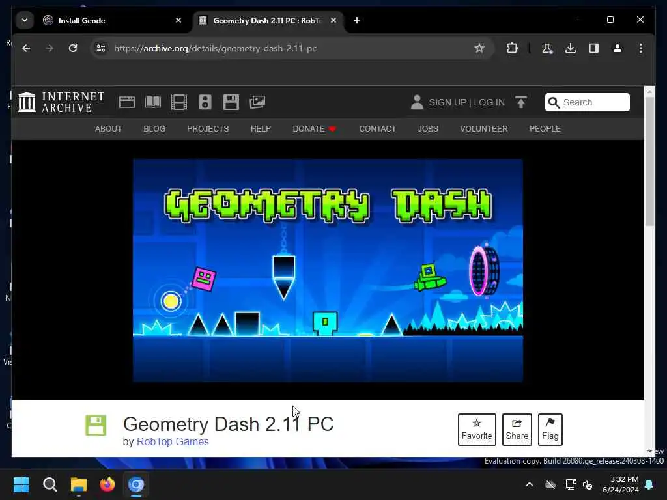This screenshot has width=667, height=500.
Task: Open the Audio speaker icon
Action: point(205,102)
